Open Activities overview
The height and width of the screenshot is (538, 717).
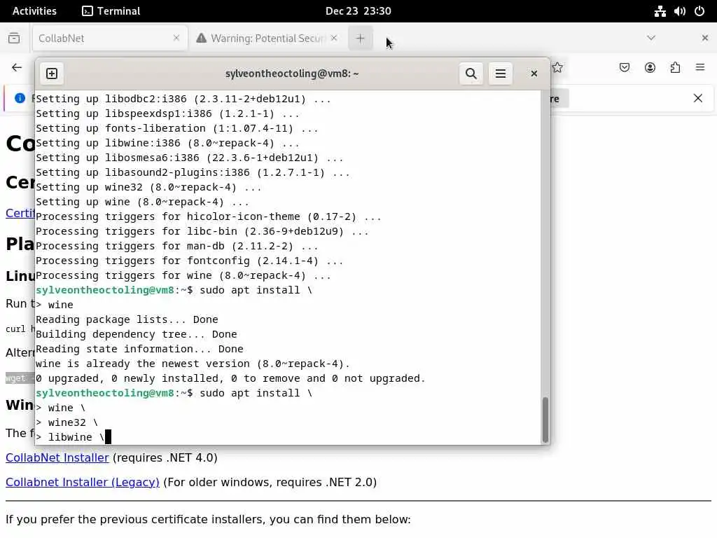coord(34,11)
